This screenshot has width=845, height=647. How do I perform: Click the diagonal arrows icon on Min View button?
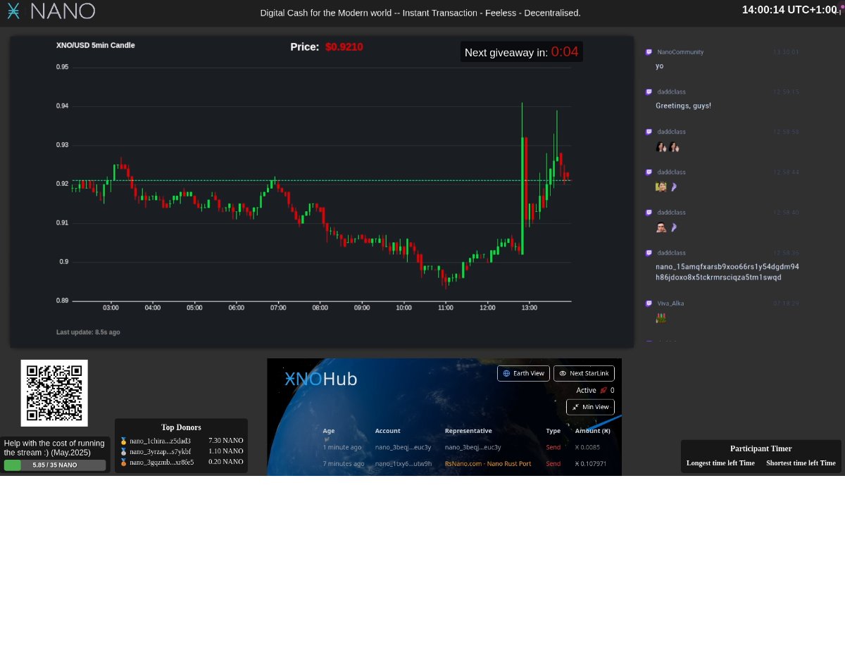click(x=575, y=407)
